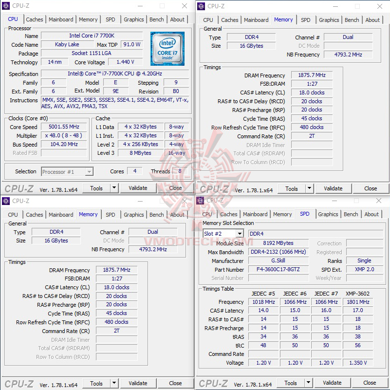Click the Manufacturer value G.Skill
Viewport: 390px width, 390px height.
[278, 260]
